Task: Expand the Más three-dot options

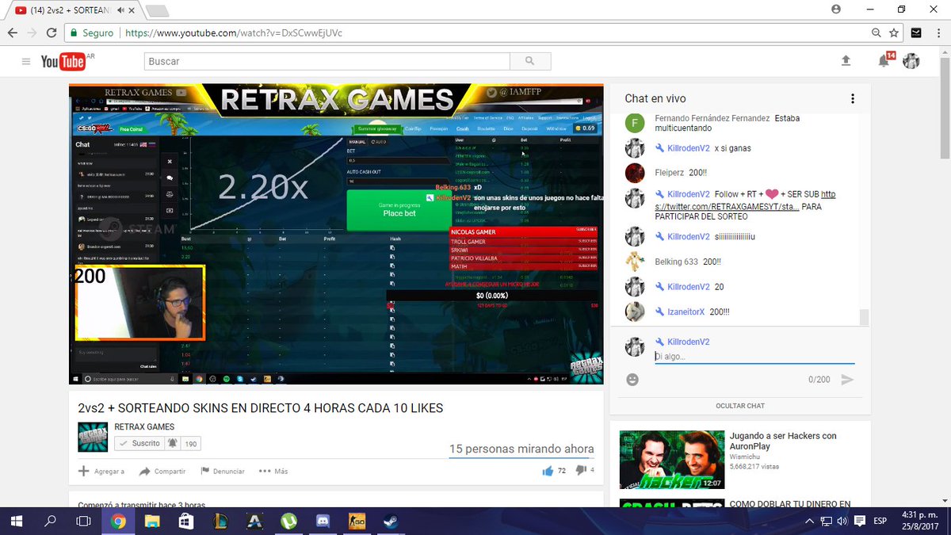Action: tap(273, 471)
